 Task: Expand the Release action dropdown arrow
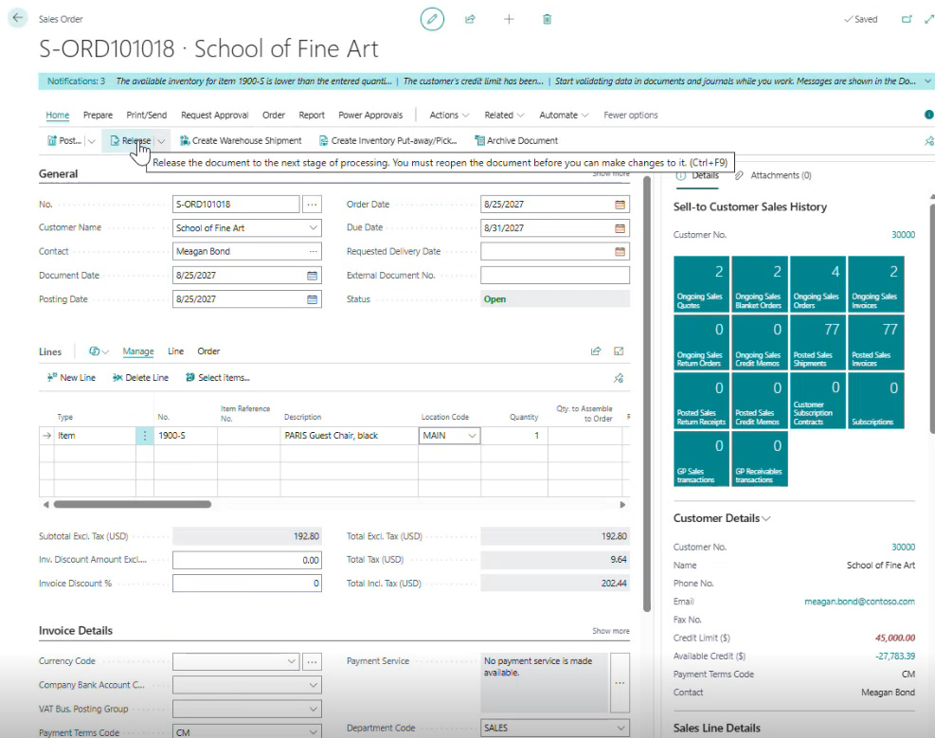161,141
